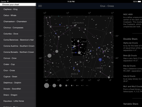The width and height of the screenshot is (142, 107).
Task: Tap the Eta (η) Crucis entry
Action: tap(129, 66)
